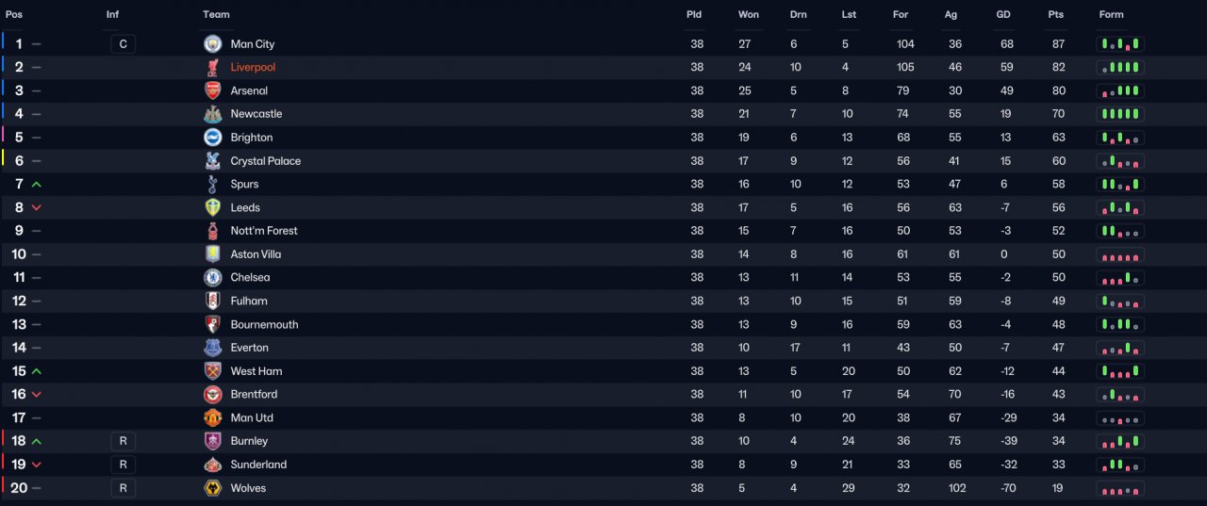
Task: Sort table by the Won column header
Action: (x=749, y=14)
